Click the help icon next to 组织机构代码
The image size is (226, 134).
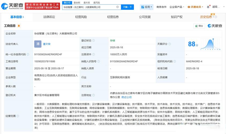175,61
